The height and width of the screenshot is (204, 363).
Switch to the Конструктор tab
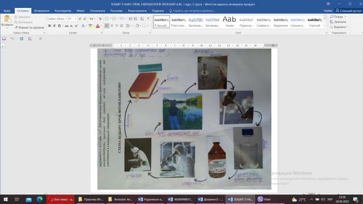pos(63,11)
